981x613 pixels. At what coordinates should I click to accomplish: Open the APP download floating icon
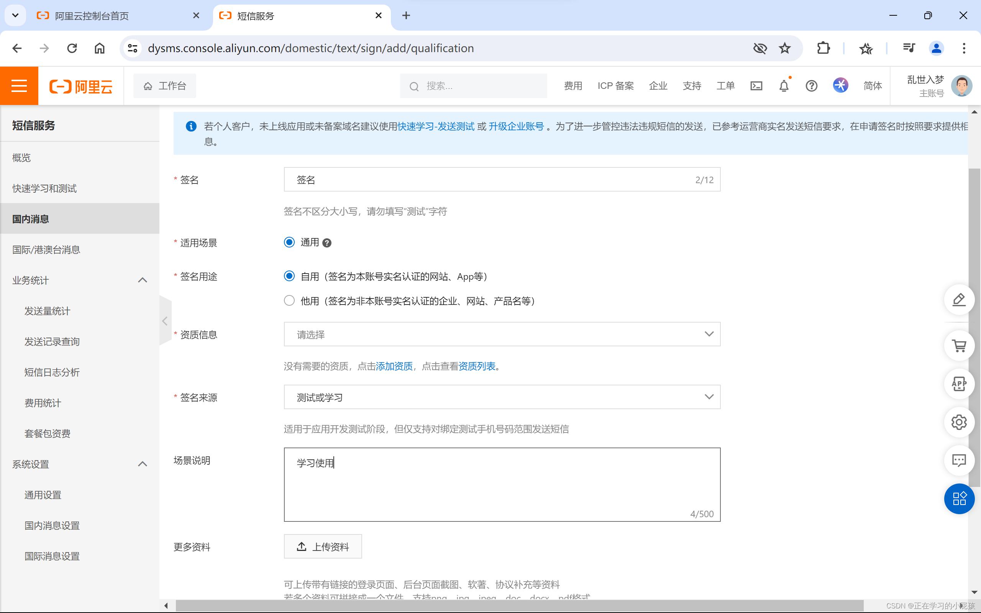coord(959,384)
